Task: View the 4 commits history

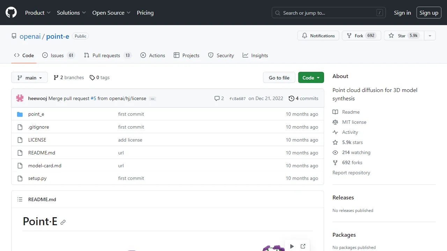Action: point(303,98)
